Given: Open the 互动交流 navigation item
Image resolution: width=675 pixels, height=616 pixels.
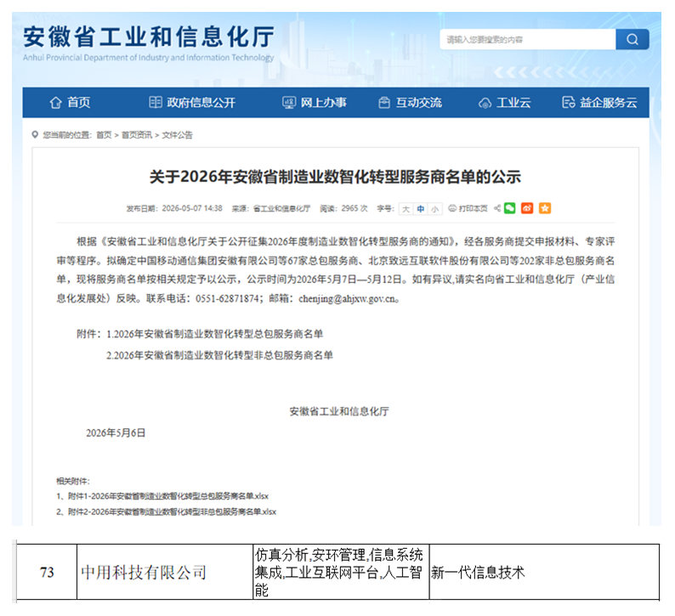Looking at the screenshot, I should pos(411,103).
